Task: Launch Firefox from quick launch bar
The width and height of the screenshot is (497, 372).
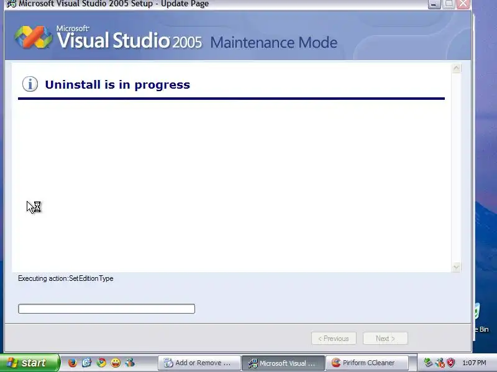Action: tap(72, 363)
